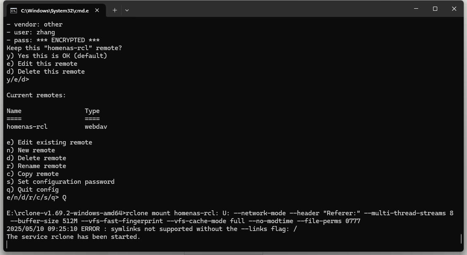
Task: Click the scrollbar thumb at the right edge
Action: tap(461, 238)
